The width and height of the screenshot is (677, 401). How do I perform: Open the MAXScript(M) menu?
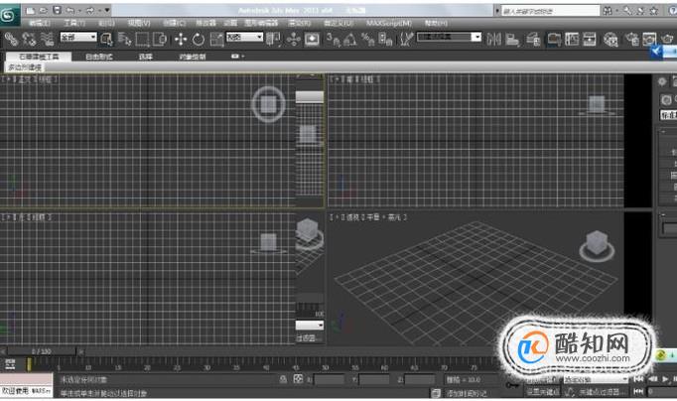(388, 23)
